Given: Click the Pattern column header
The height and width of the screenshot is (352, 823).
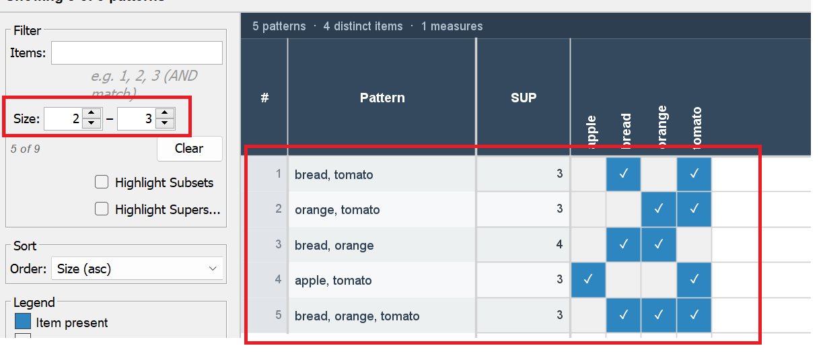Looking at the screenshot, I should tap(382, 98).
